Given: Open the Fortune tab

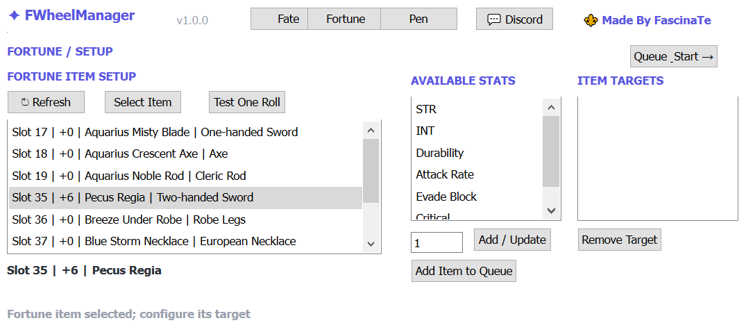Looking at the screenshot, I should coord(344,19).
